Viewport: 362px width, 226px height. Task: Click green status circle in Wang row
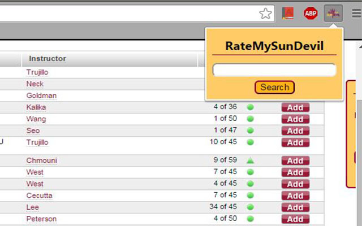pyautogui.click(x=250, y=119)
